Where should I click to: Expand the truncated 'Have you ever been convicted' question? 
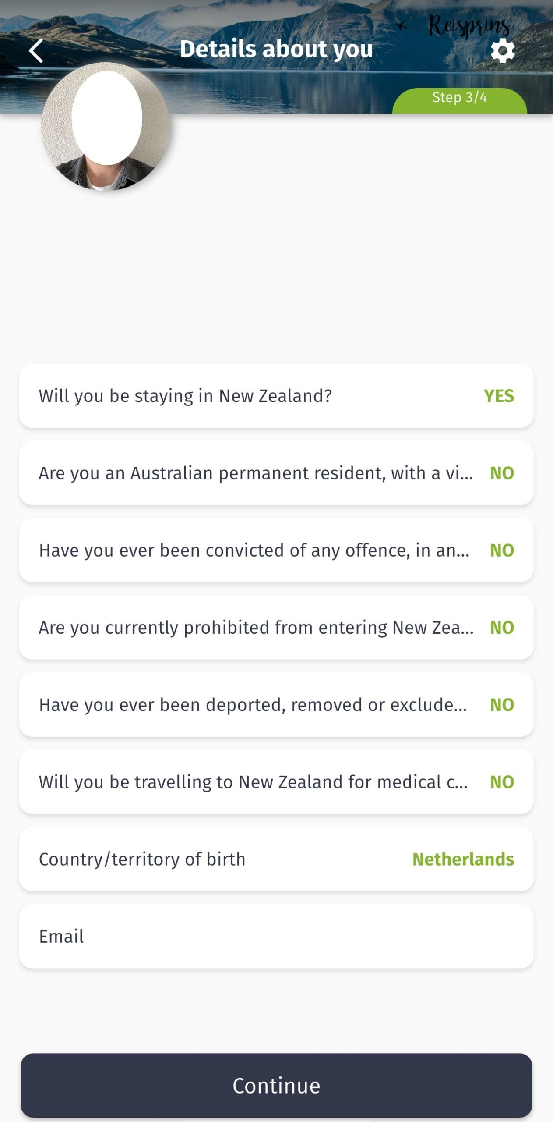tap(254, 550)
